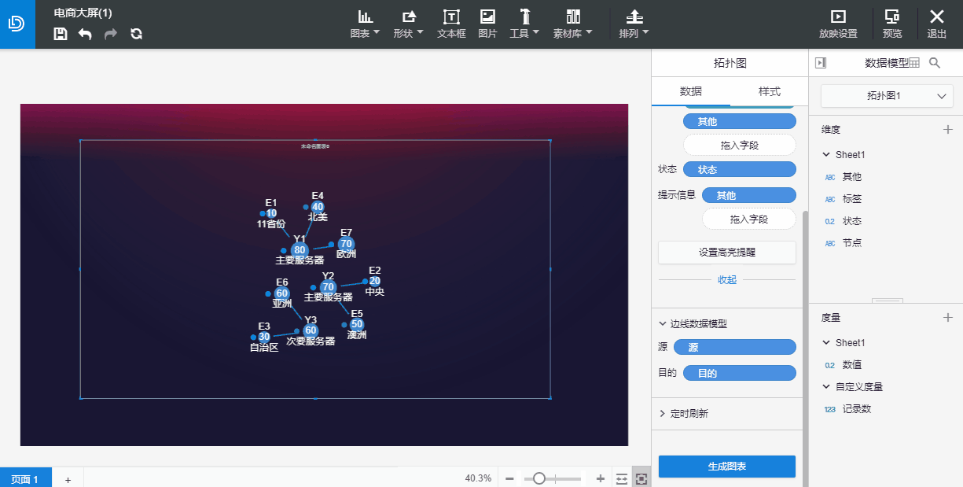This screenshot has width=963, height=487.
Task: Open 放映设置 presentation settings
Action: (838, 24)
